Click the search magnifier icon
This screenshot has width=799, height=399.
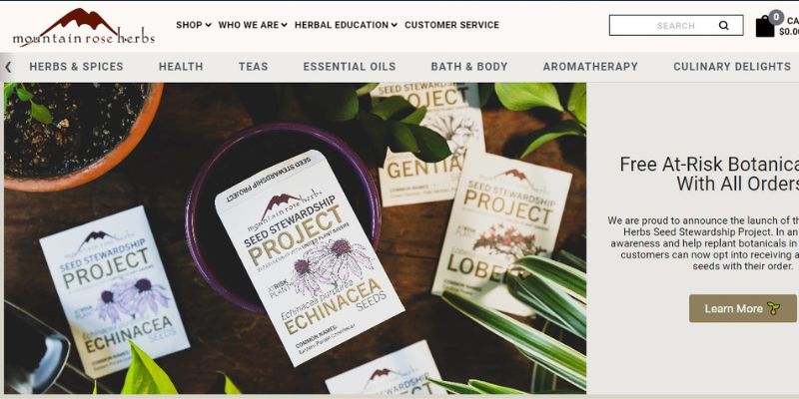(x=723, y=26)
